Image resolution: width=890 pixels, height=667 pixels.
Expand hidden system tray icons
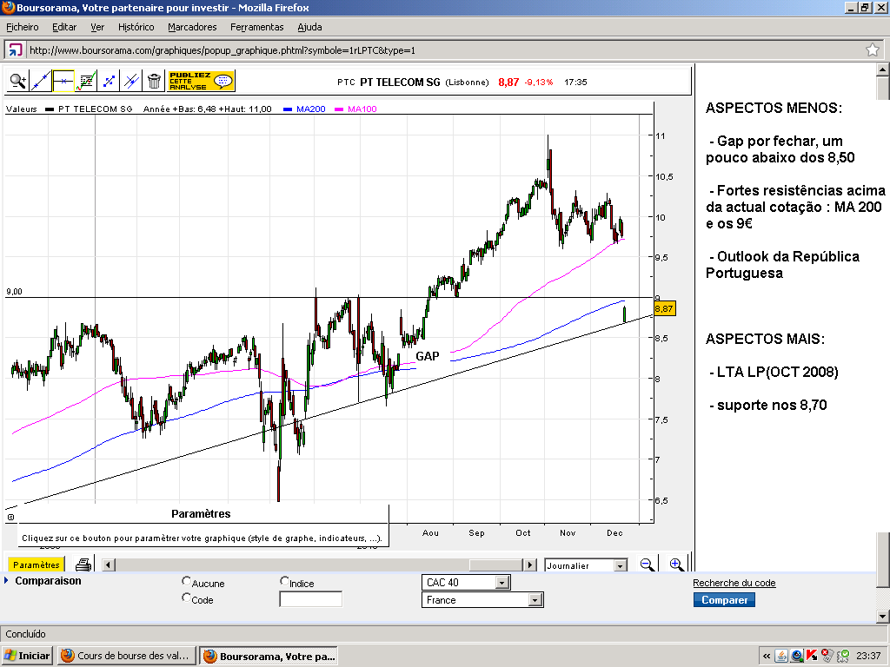[x=767, y=657]
